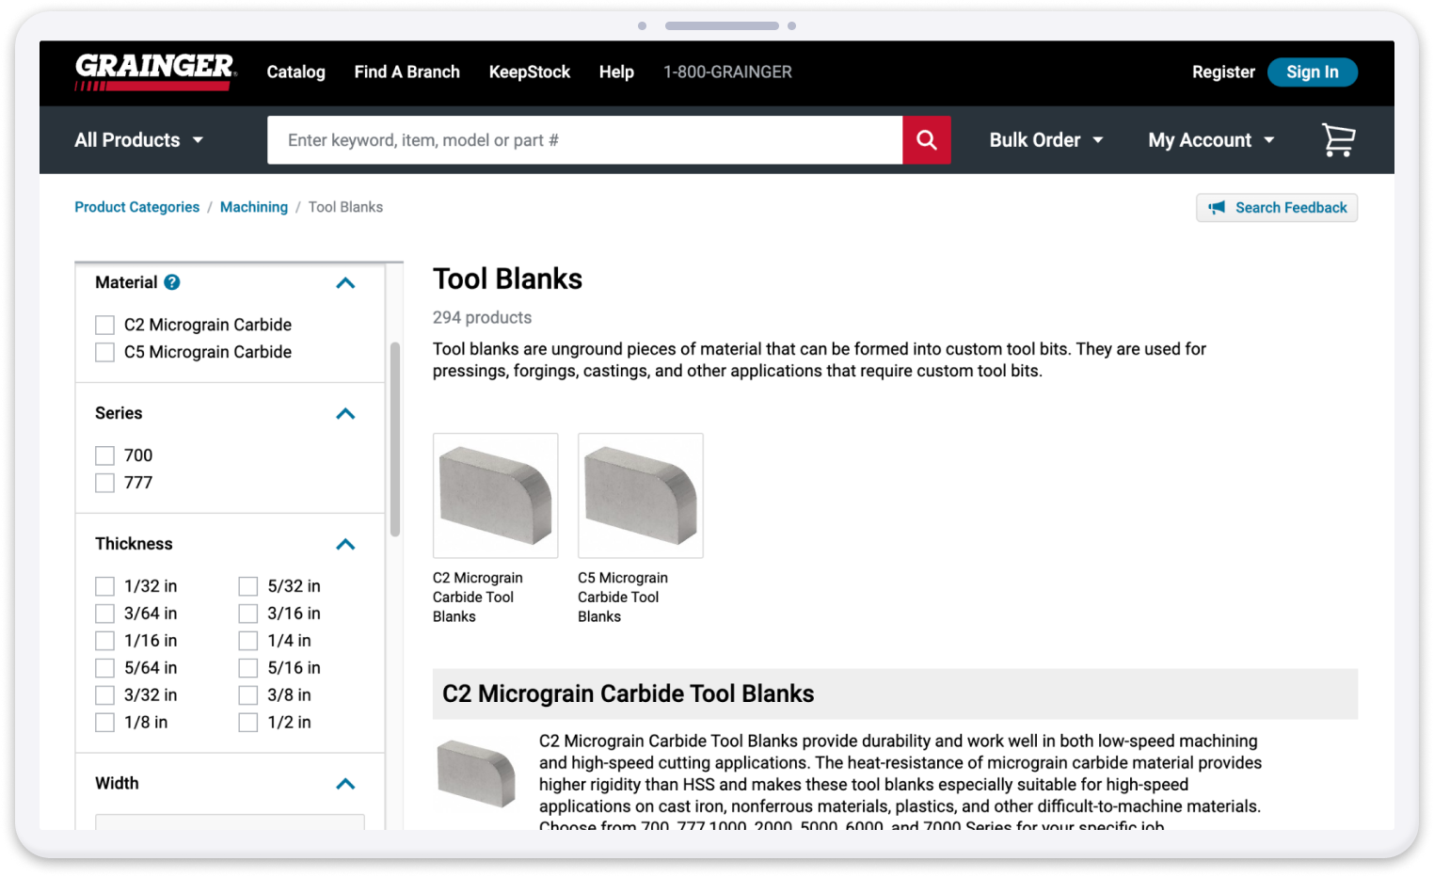Check the 1/2 in thickness option

point(248,723)
